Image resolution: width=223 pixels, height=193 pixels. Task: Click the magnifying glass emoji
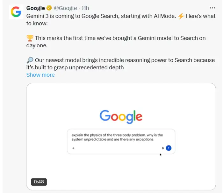pyautogui.click(x=30, y=60)
